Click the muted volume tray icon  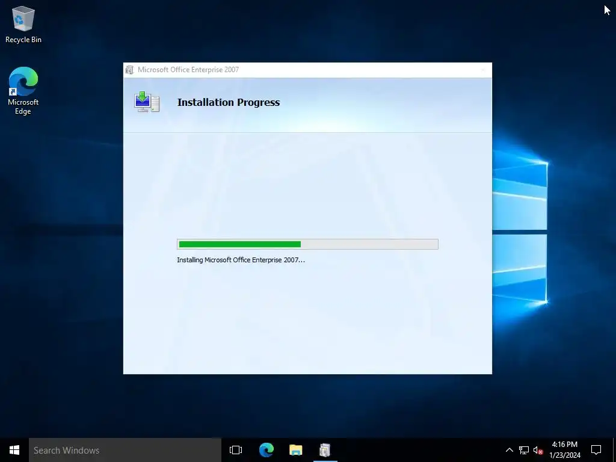pyautogui.click(x=538, y=450)
